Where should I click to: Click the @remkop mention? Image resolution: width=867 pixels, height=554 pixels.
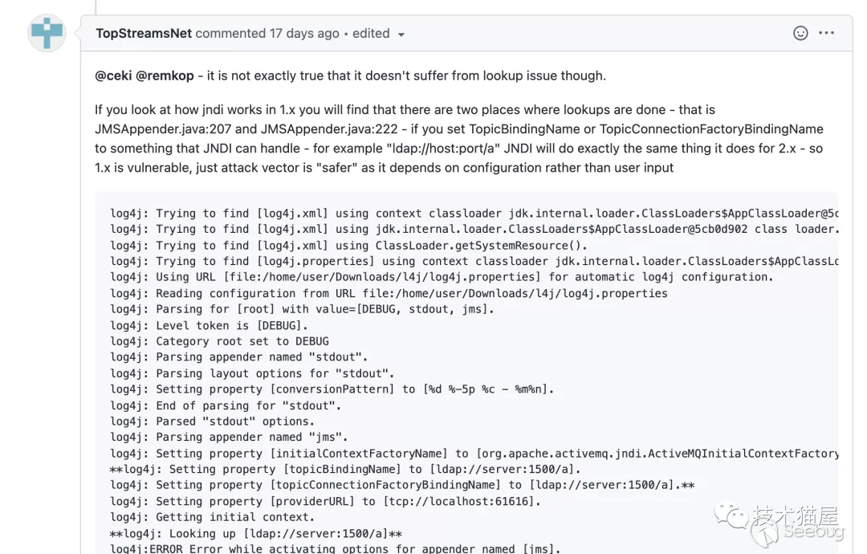(165, 75)
